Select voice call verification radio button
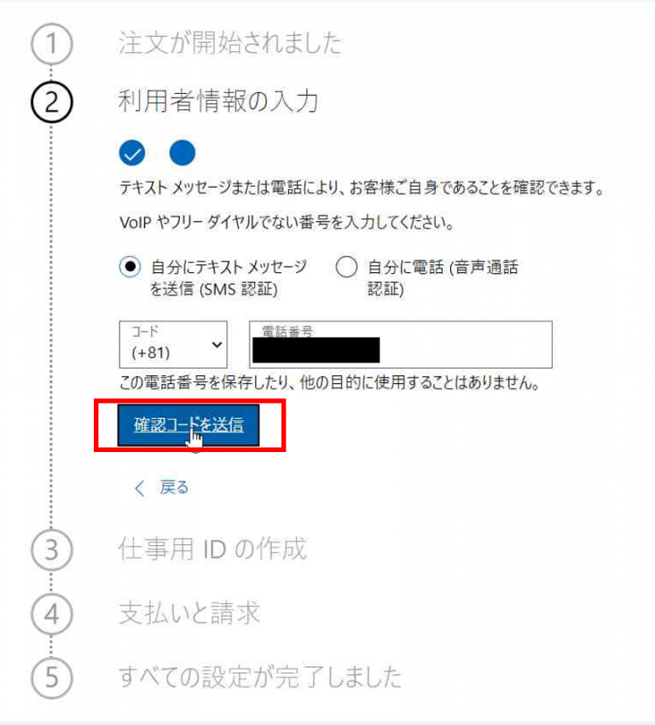 pos(346,267)
